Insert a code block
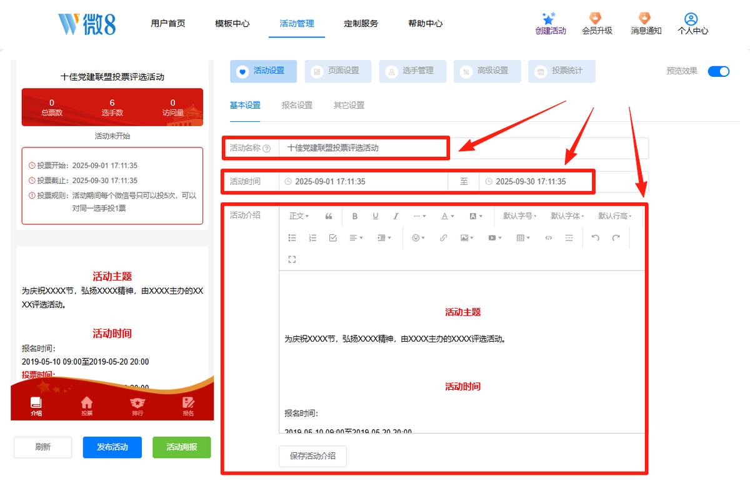 549,238
